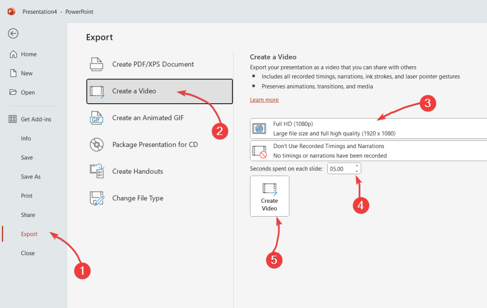Choose Close in the backstage menu
The width and height of the screenshot is (487, 308).
point(28,253)
